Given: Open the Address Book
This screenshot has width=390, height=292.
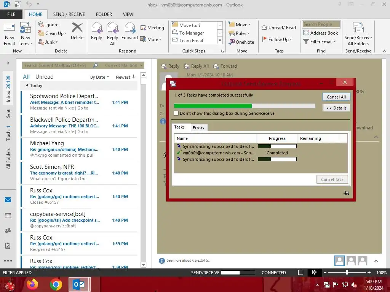Looking at the screenshot, I should click(320, 33).
